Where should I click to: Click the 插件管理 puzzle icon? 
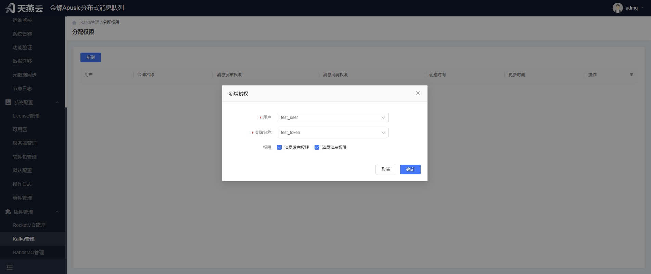(x=8, y=211)
